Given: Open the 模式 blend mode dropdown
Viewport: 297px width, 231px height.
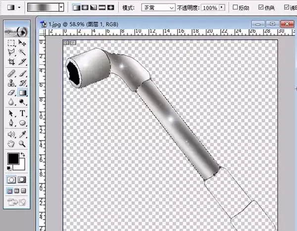Looking at the screenshot, I should (x=158, y=7).
